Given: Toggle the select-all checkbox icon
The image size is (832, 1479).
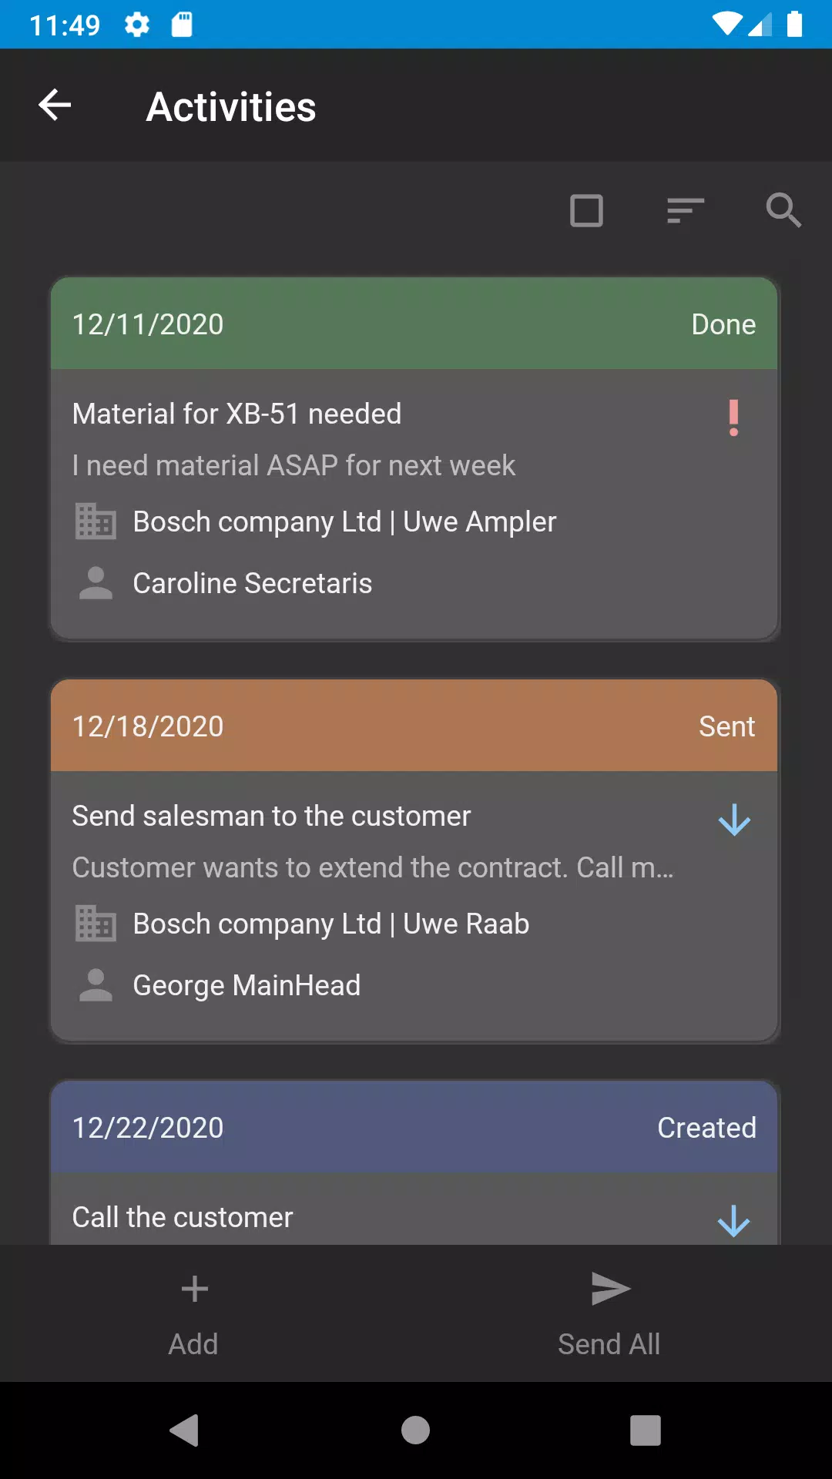Looking at the screenshot, I should 586,210.
